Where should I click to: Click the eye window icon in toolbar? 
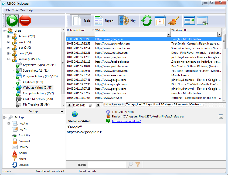pos(203,21)
